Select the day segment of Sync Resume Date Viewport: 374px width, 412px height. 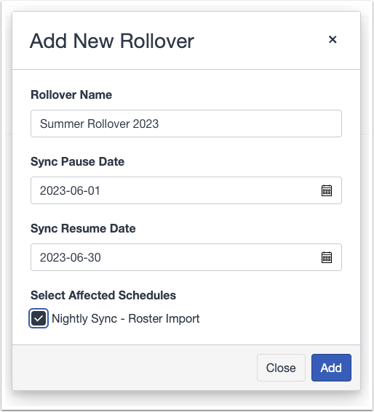94,257
